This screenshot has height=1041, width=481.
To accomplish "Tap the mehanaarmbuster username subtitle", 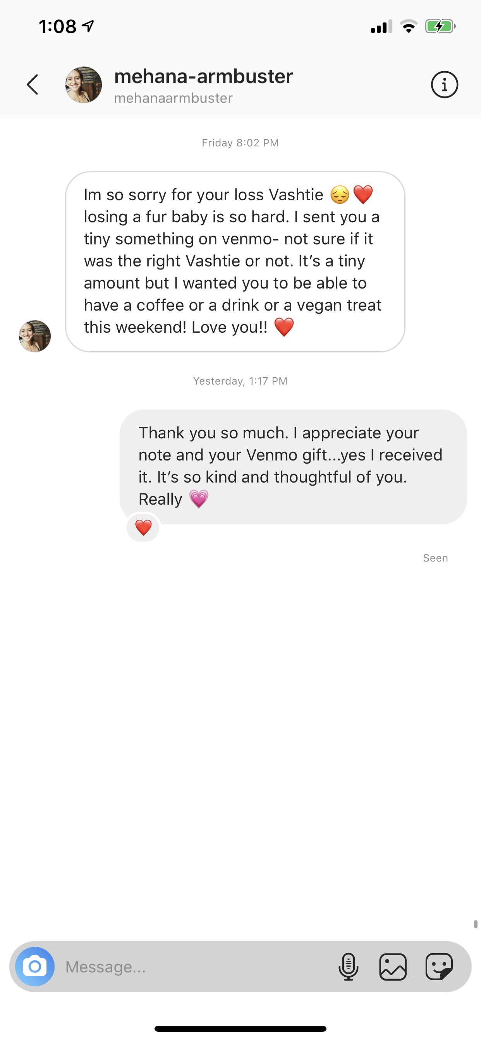I will (x=174, y=98).
